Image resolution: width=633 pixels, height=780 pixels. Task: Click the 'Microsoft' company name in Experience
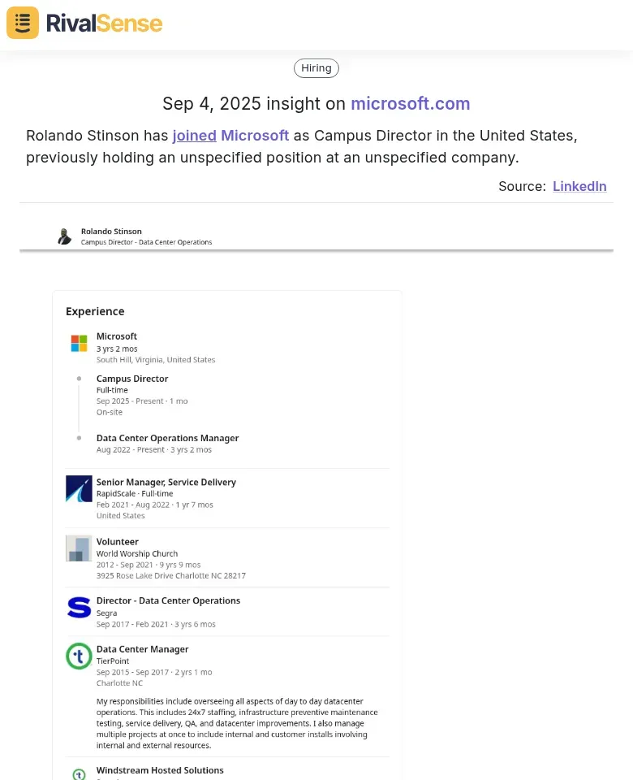pos(117,336)
